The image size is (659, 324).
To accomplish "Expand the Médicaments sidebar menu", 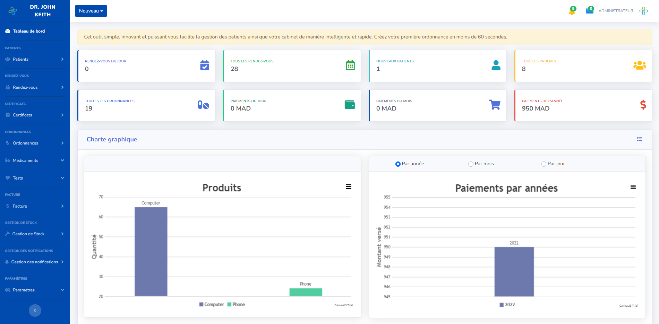I will point(35,160).
